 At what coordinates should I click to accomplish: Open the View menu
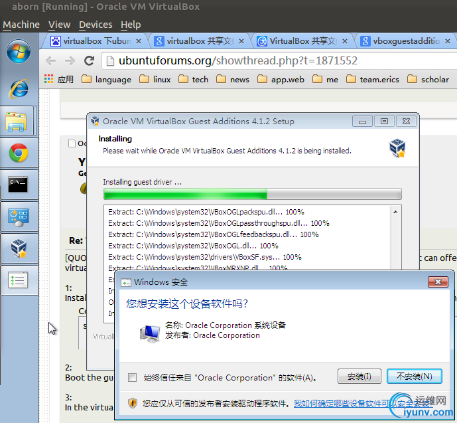(60, 25)
